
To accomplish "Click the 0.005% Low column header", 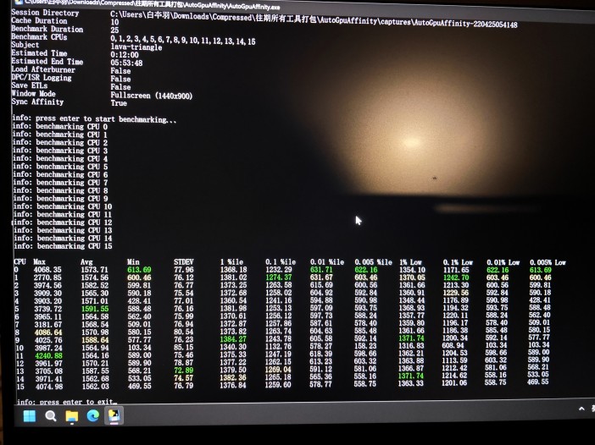I will 548,262.
